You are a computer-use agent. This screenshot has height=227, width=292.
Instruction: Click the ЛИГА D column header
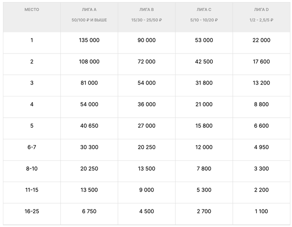click(x=262, y=9)
